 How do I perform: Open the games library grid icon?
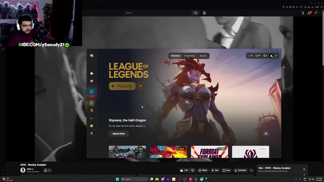[x=92, y=81]
